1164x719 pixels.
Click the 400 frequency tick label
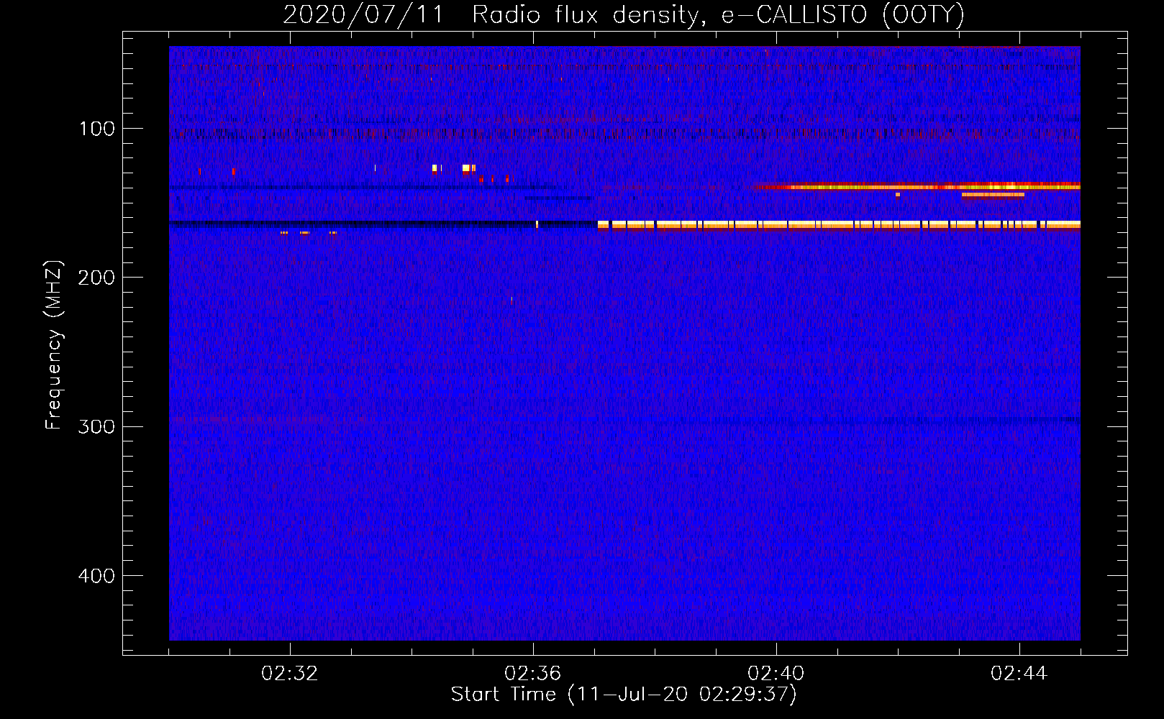97,576
